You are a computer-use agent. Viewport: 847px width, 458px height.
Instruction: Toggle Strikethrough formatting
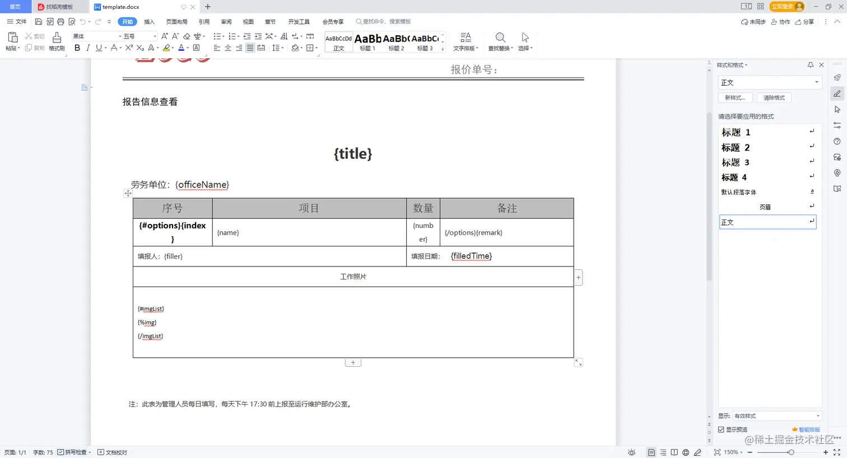[x=114, y=48]
